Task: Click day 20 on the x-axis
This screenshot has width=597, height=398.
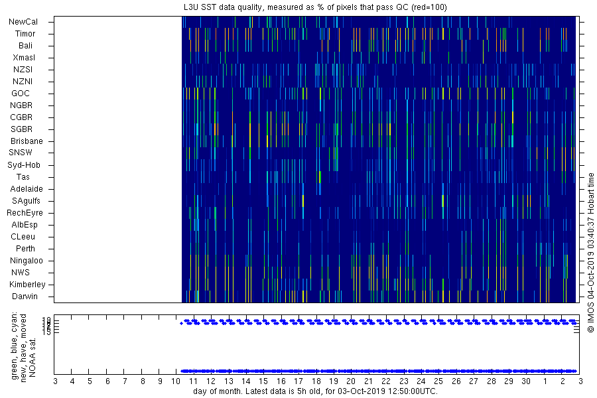Action: [x=351, y=381]
